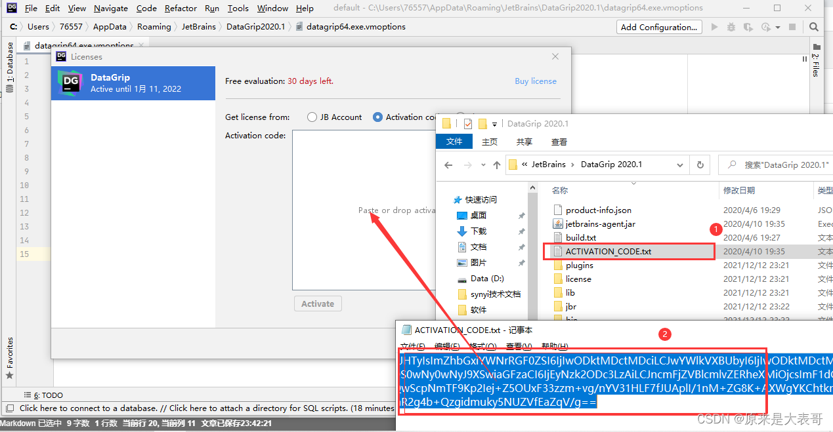Screen dimensions: 833x432
Task: Select lib folder in Explorer
Action: [x=570, y=292]
